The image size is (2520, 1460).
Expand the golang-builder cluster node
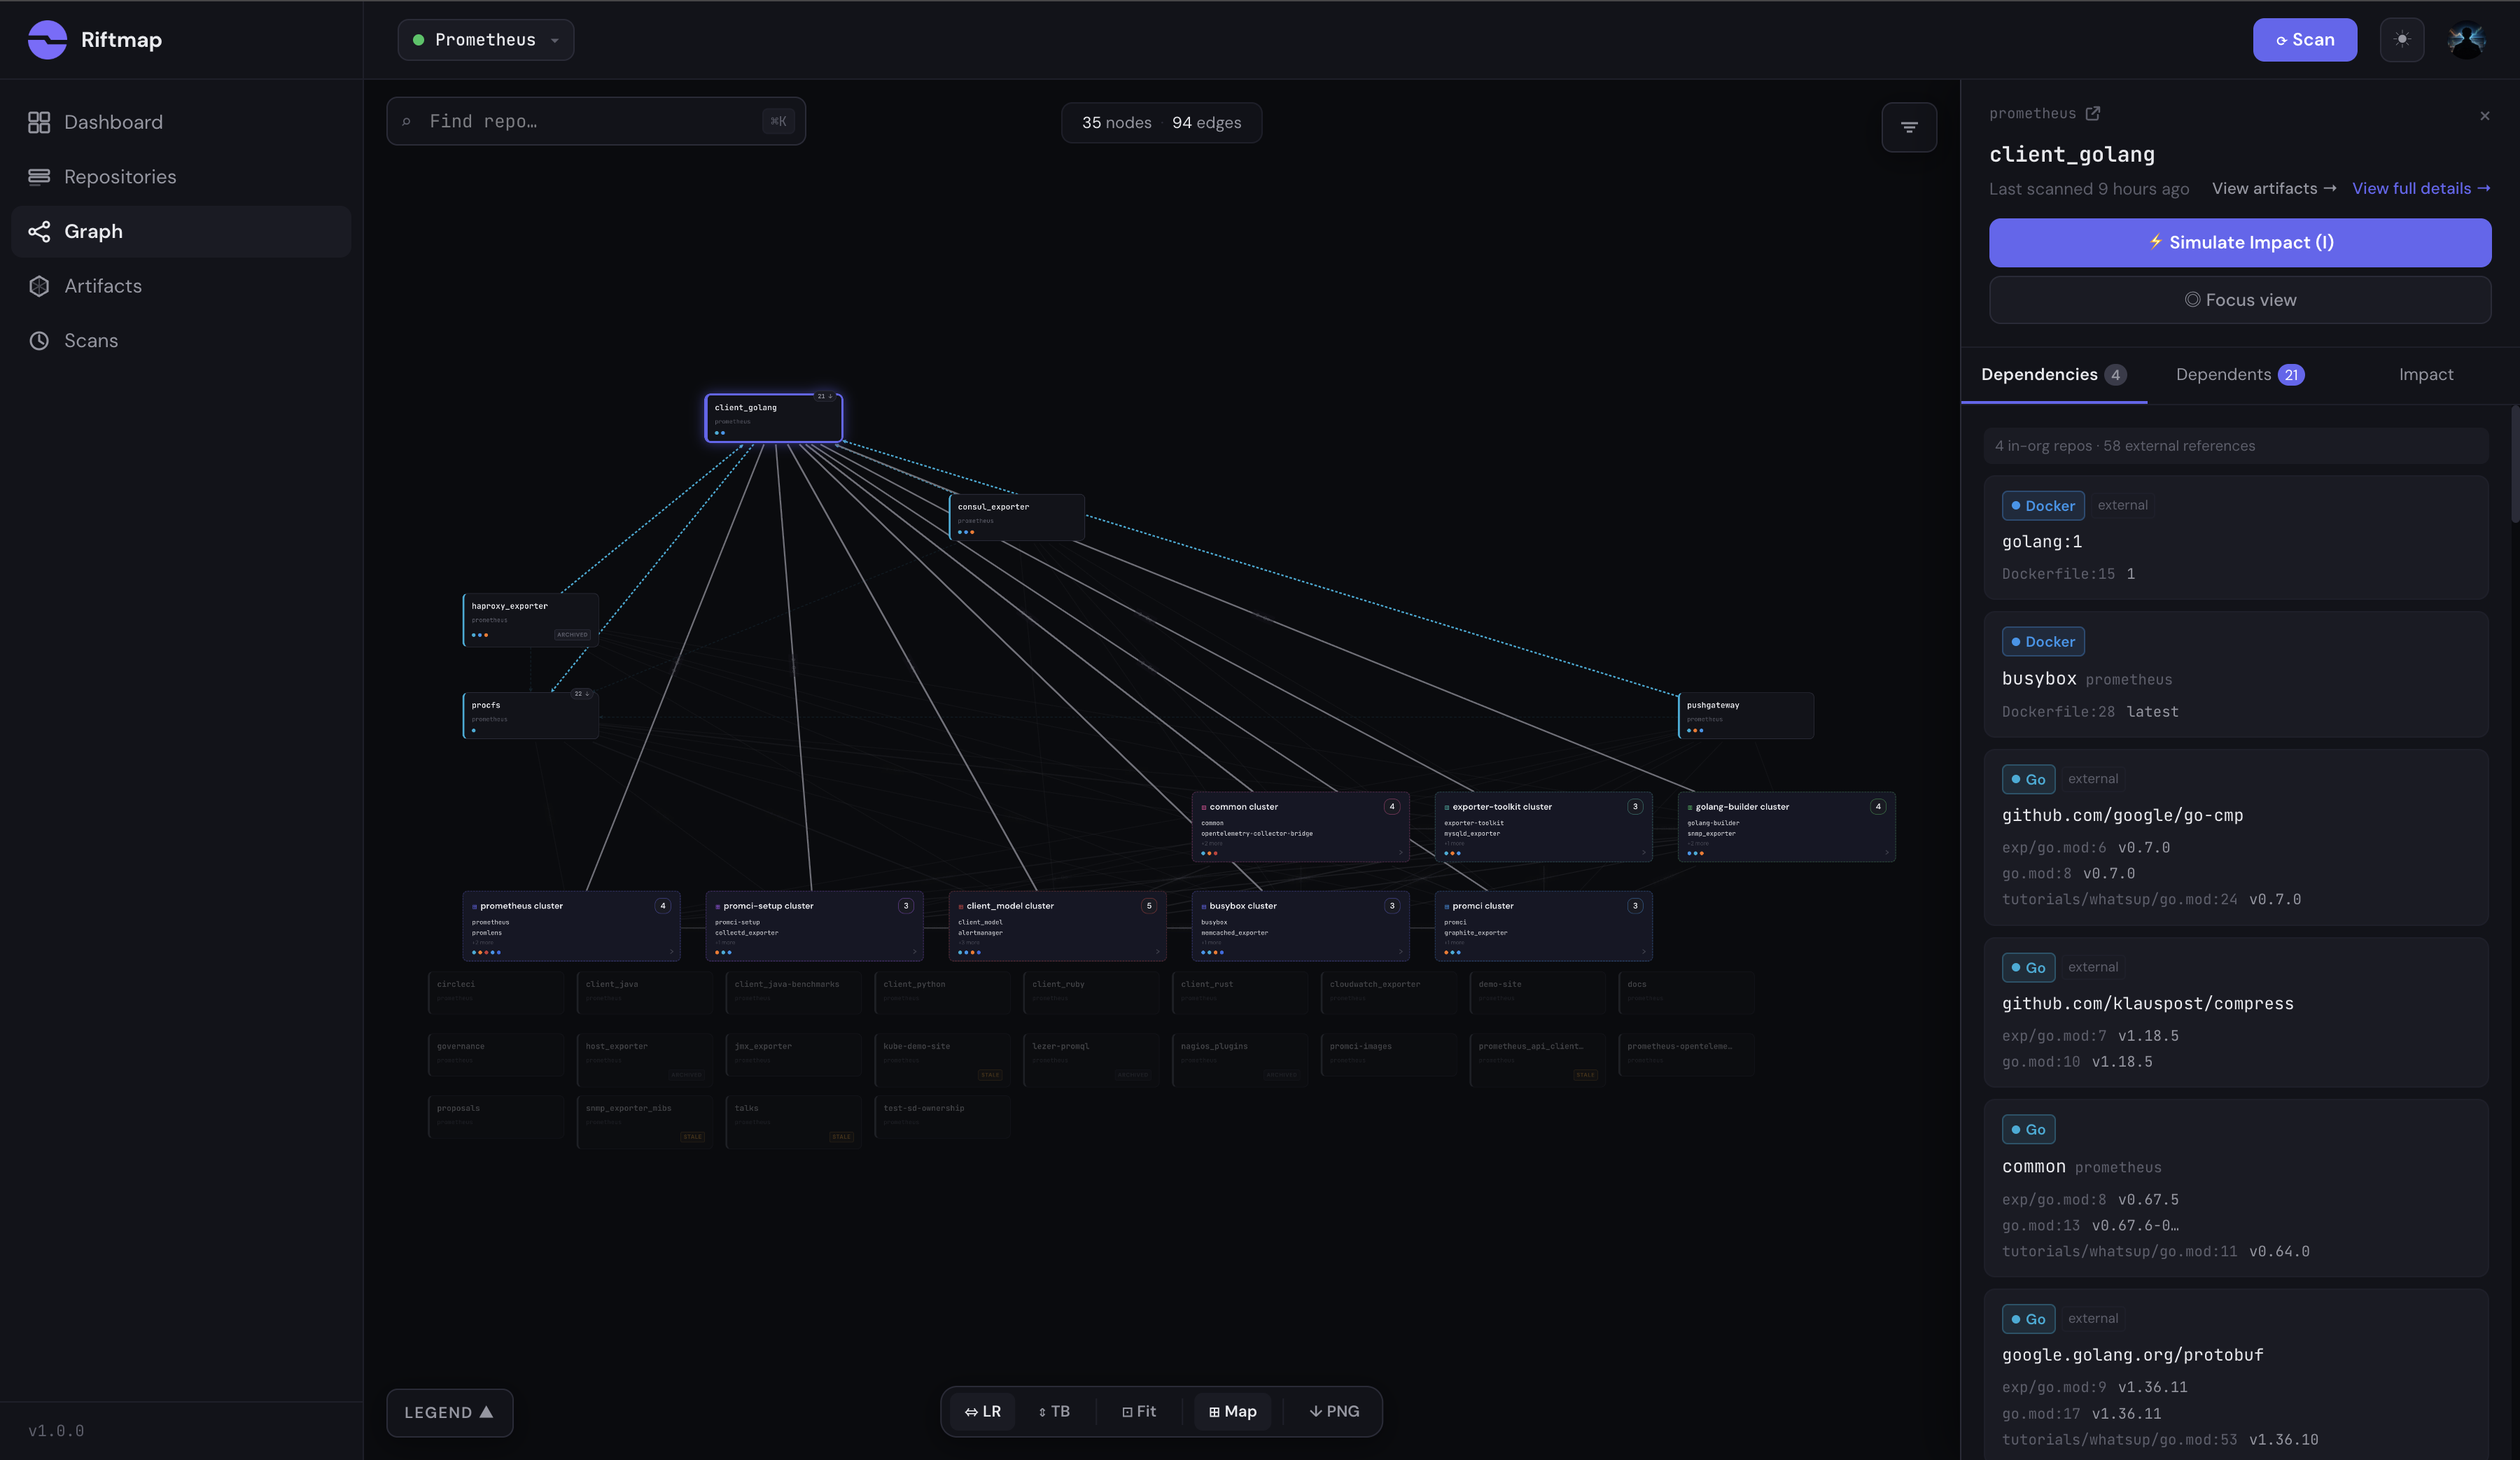click(1786, 827)
